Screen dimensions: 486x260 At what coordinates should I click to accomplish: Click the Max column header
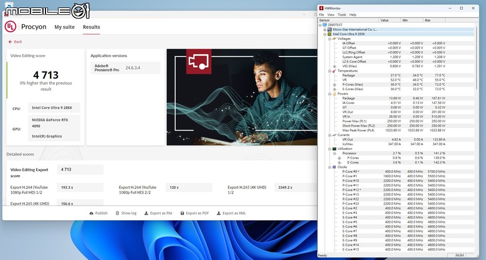(434, 20)
